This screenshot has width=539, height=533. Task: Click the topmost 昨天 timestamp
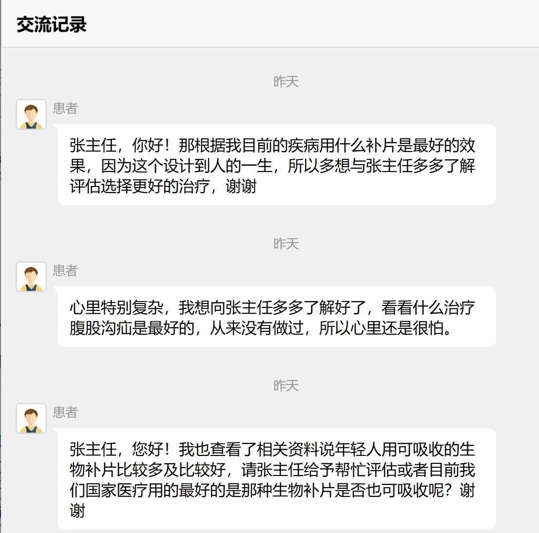tap(286, 82)
